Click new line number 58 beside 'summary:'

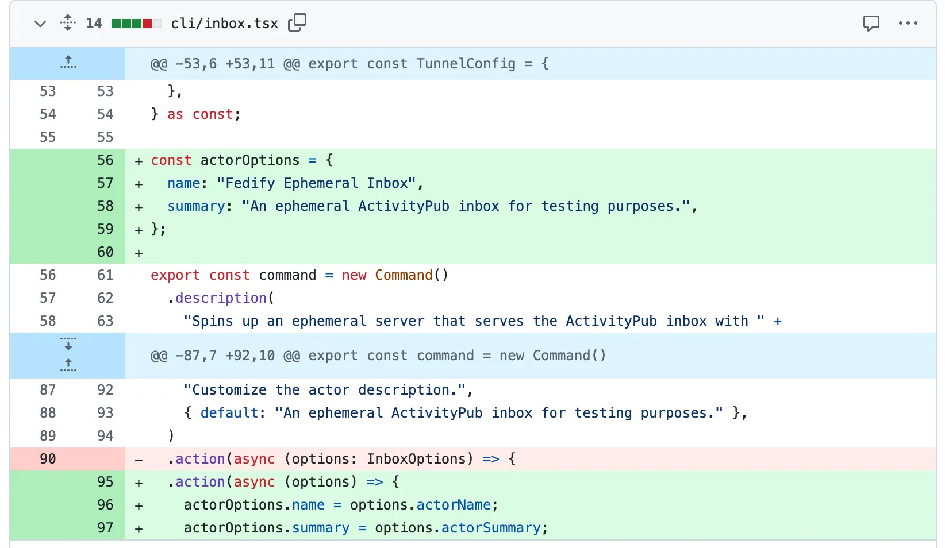click(x=105, y=206)
